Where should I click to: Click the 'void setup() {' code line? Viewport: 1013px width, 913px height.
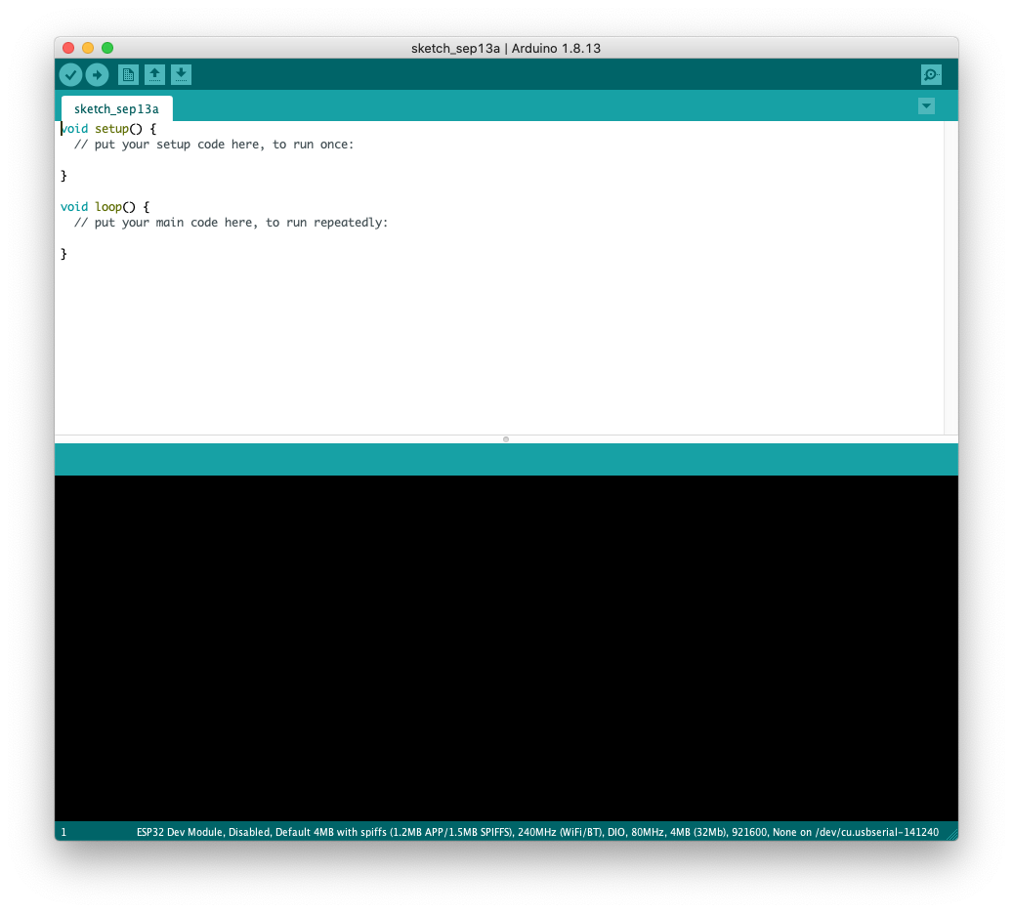108,129
